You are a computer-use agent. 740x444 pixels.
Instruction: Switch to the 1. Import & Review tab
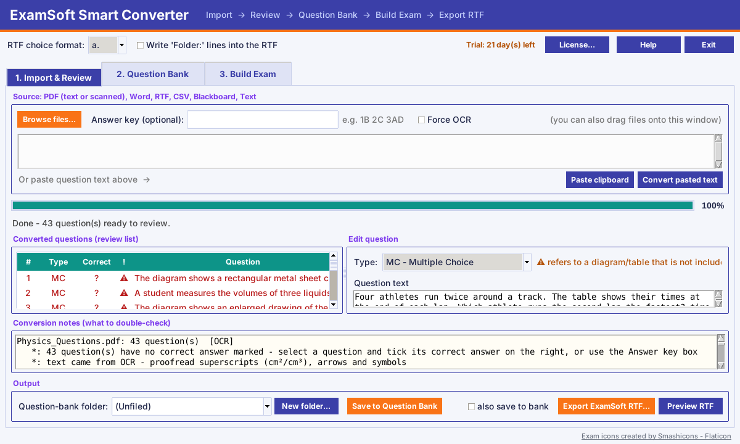(x=54, y=78)
